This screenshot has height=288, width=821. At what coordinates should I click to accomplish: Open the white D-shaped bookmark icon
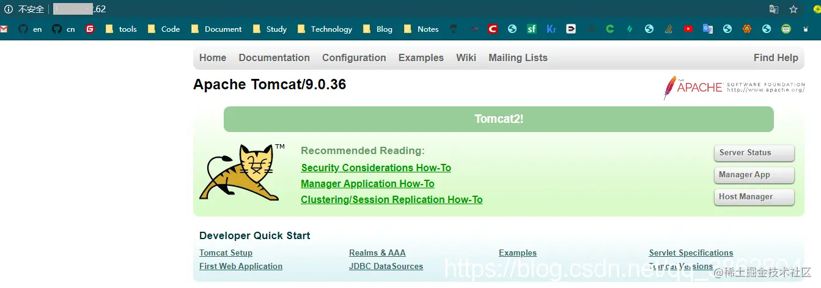point(571,29)
